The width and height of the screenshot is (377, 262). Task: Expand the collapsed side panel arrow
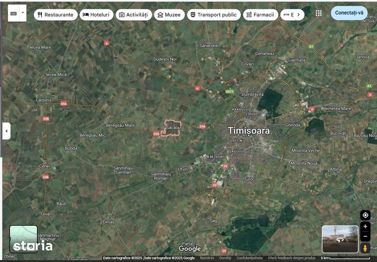coord(7,131)
